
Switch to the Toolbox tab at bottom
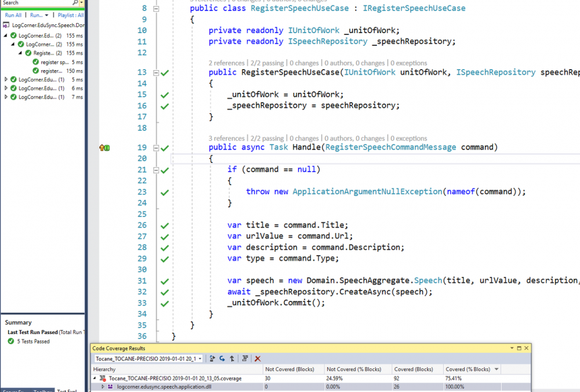click(43, 391)
